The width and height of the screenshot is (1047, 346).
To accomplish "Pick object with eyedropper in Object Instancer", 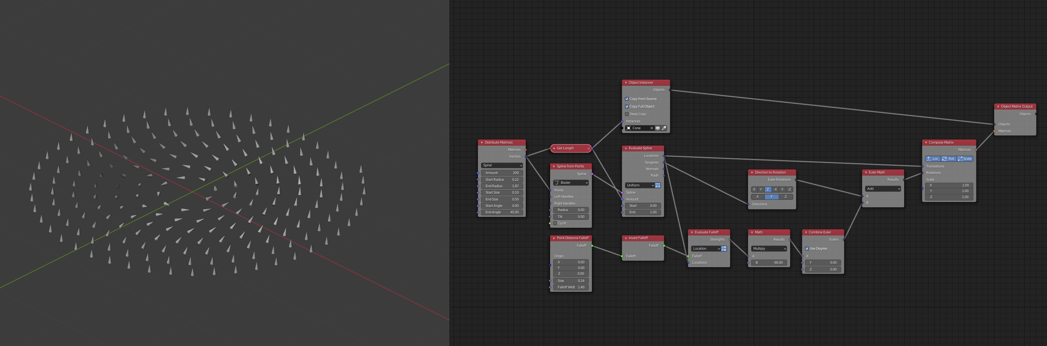I will pos(664,128).
